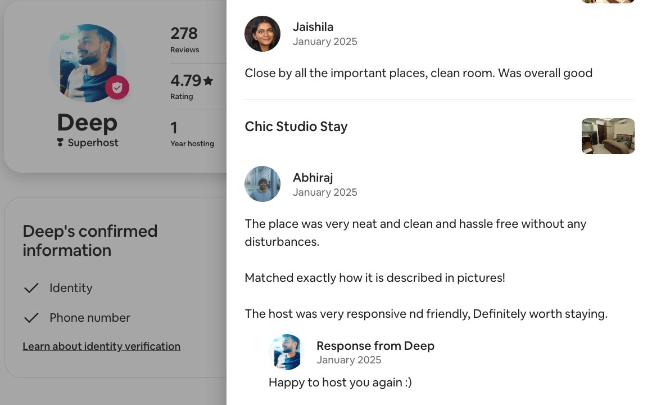Viewport: 652px width, 405px height.
Task: Open Abhiraj's profile avatar
Action: (262, 184)
